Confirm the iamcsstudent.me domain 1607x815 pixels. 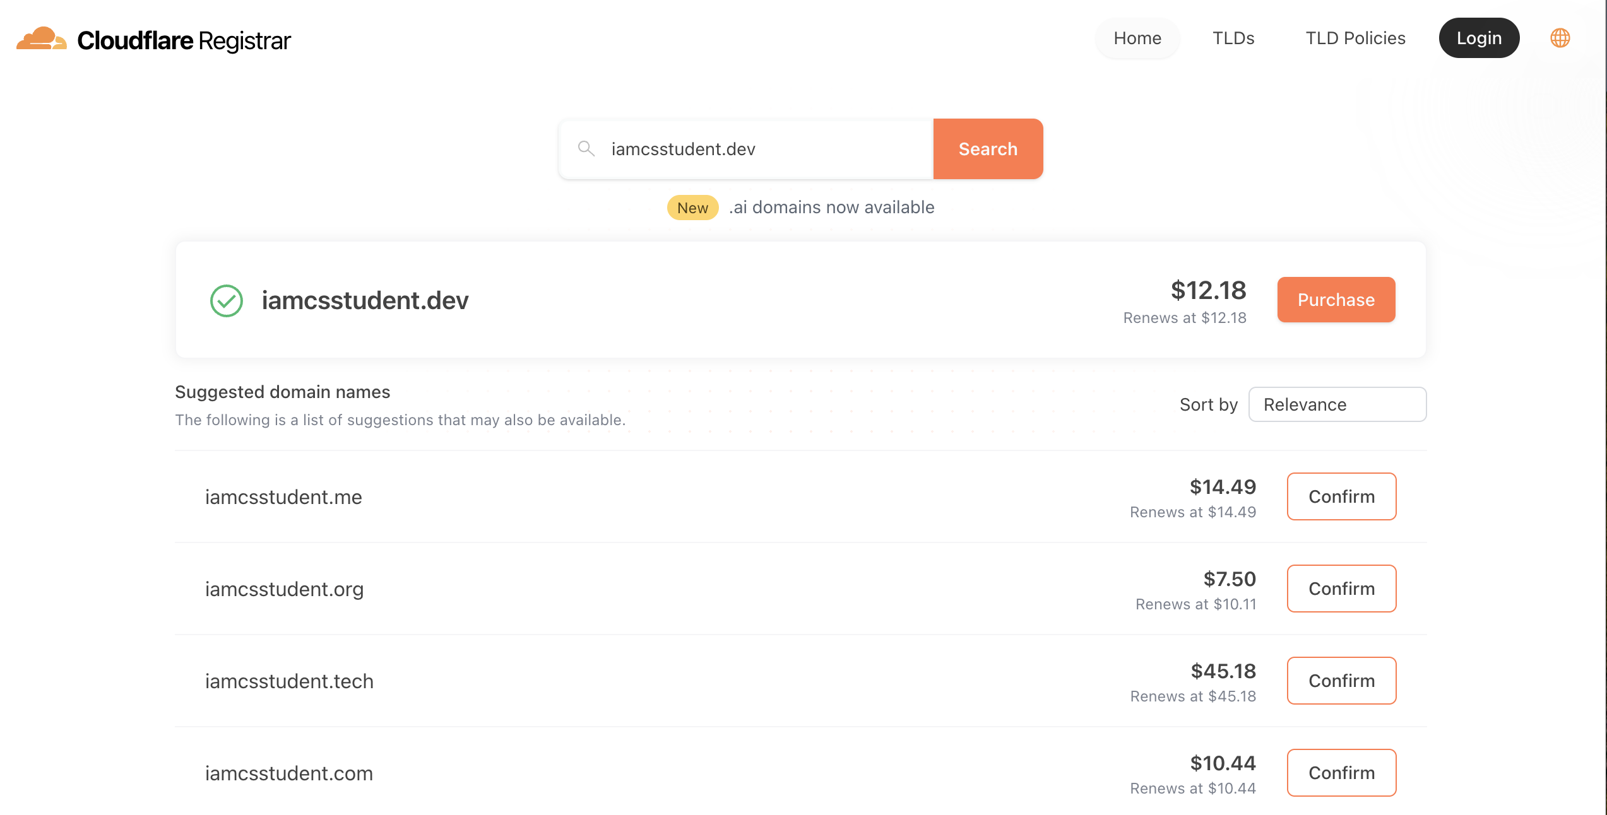click(x=1341, y=496)
